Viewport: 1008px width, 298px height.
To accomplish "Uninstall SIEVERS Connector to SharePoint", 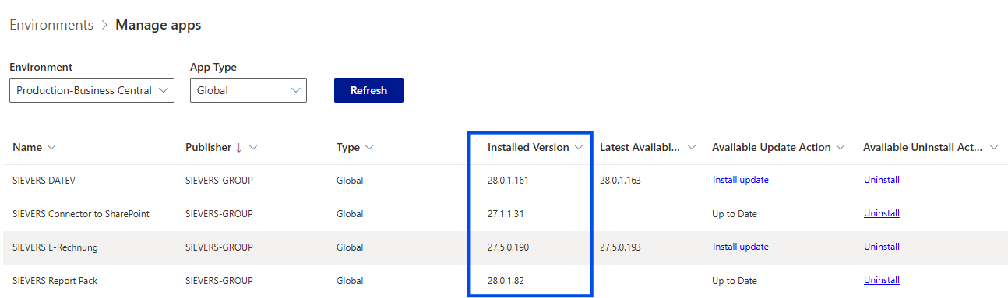I will coord(881,213).
